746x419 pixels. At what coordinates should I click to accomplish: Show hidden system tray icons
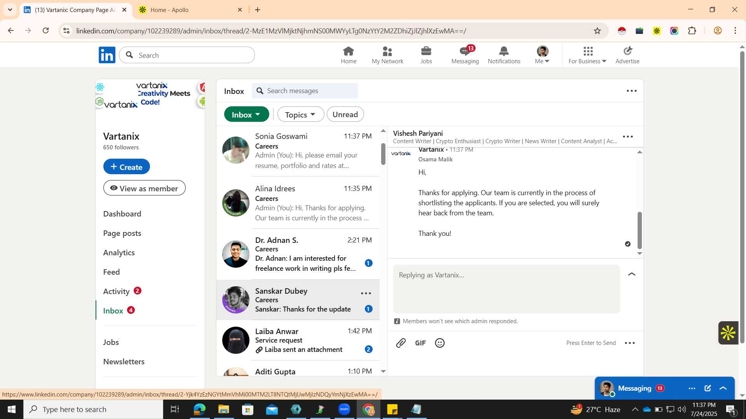click(635, 409)
